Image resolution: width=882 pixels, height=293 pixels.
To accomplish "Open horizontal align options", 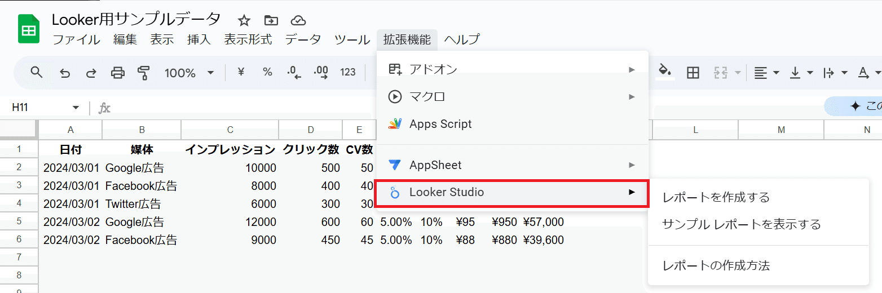I will click(766, 73).
